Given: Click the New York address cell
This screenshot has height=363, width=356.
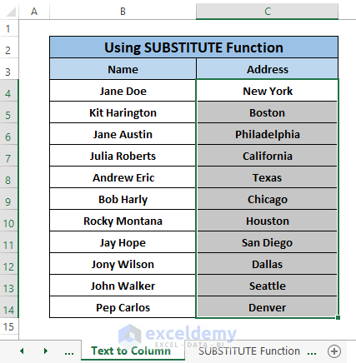Looking at the screenshot, I should pos(268,91).
